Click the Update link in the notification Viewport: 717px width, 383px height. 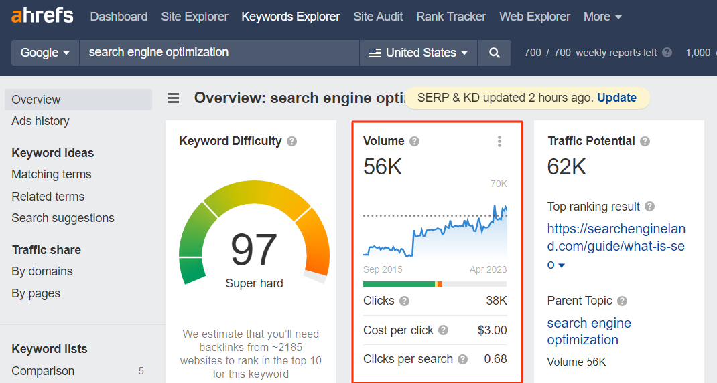[617, 98]
